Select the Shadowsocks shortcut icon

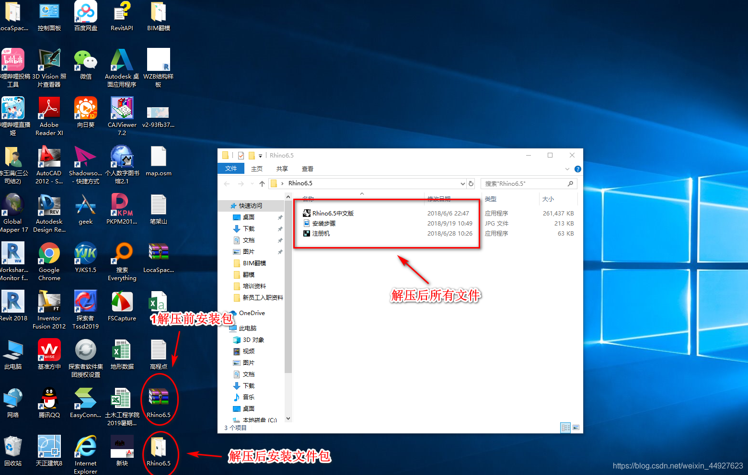(x=86, y=165)
